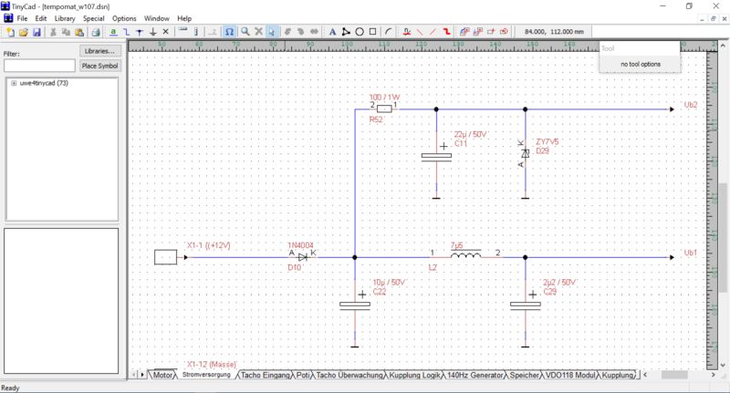Click the Ub1 output label
Viewport: 730px width, 393px height.
coord(691,253)
